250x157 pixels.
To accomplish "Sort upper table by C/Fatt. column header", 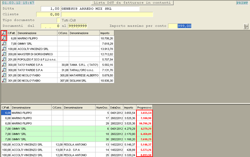I will [12, 33].
